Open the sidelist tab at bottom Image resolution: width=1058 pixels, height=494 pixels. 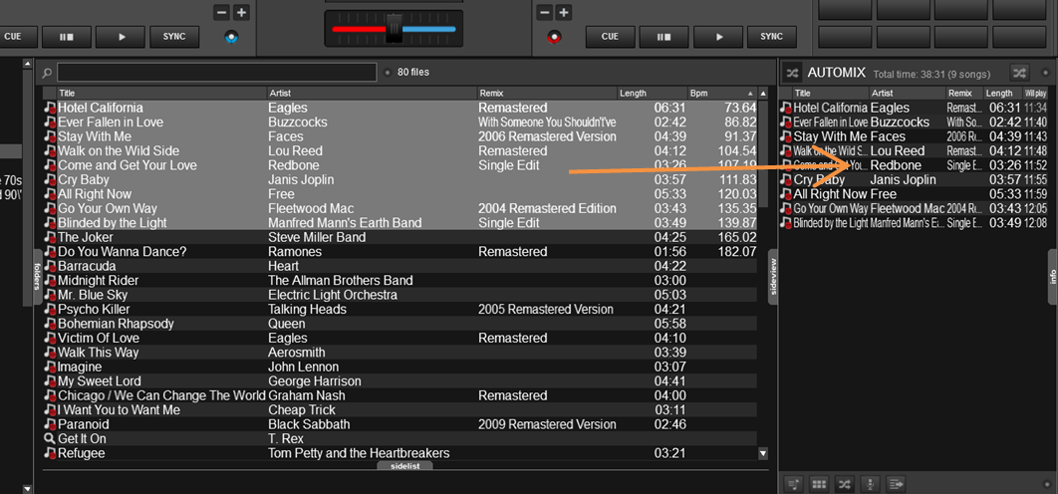pyautogui.click(x=404, y=466)
